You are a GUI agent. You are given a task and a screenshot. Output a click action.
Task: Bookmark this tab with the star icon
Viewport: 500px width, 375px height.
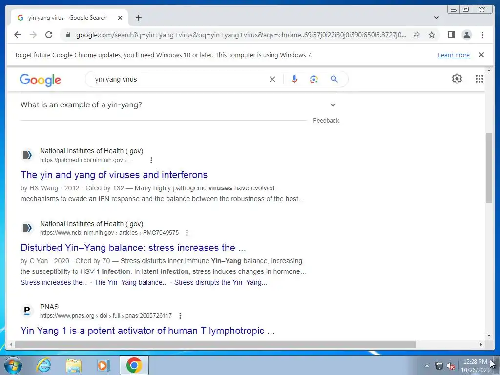click(432, 35)
